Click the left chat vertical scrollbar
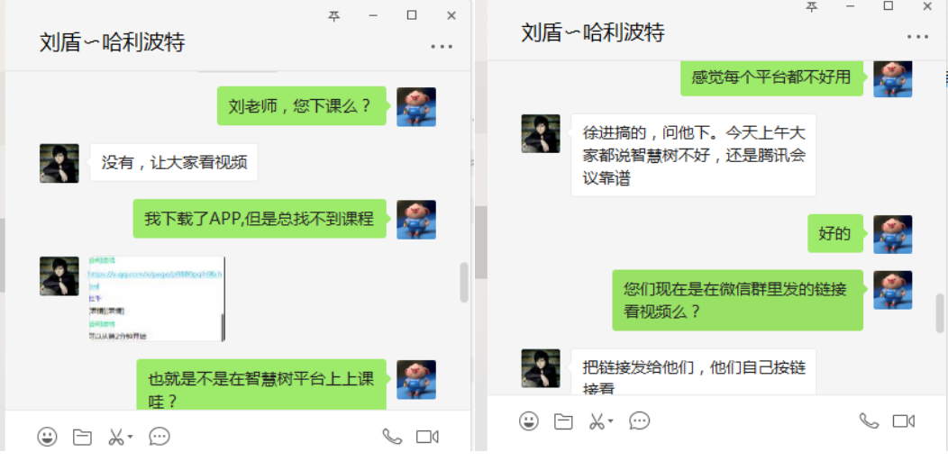 464,282
